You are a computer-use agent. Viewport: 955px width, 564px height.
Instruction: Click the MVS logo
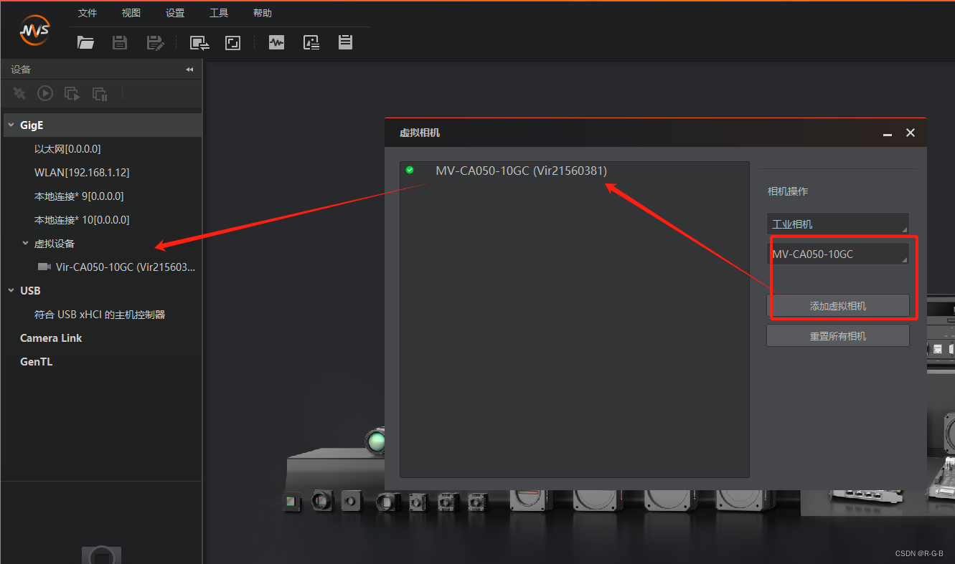click(x=34, y=30)
